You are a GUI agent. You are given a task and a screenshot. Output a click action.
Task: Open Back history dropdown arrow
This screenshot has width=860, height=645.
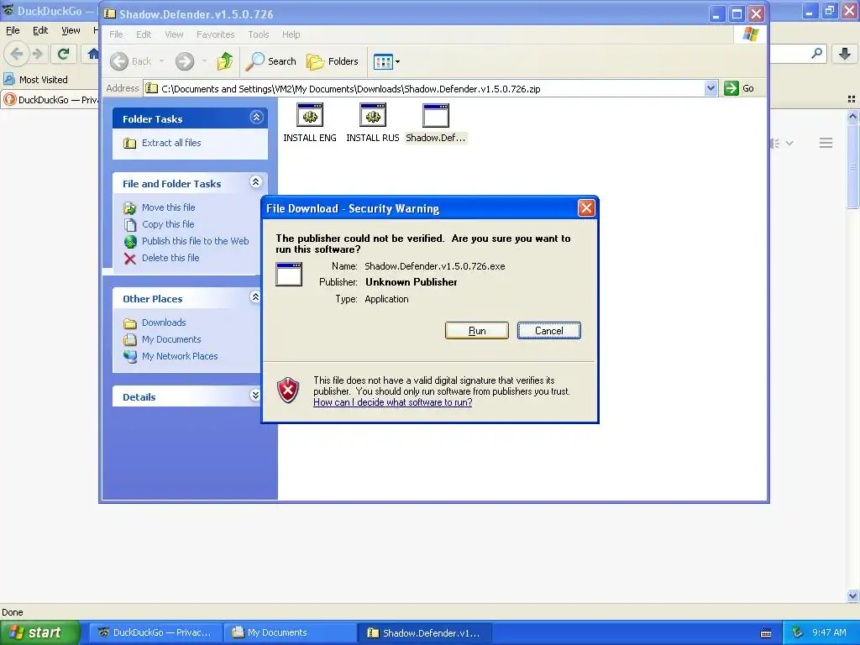tap(162, 61)
